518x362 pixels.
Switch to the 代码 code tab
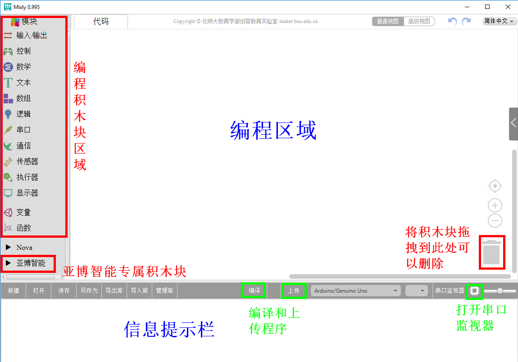(101, 22)
